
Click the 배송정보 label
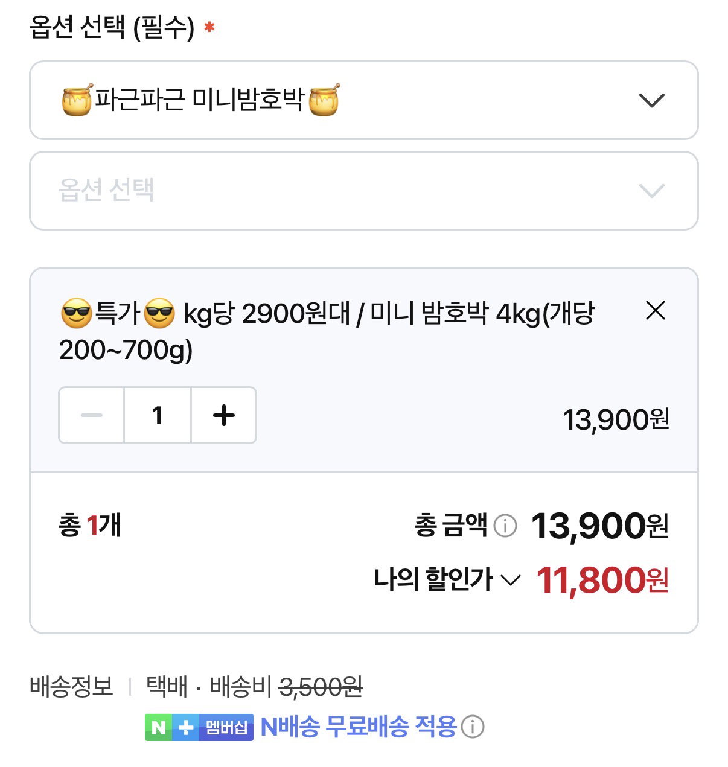tap(71, 687)
